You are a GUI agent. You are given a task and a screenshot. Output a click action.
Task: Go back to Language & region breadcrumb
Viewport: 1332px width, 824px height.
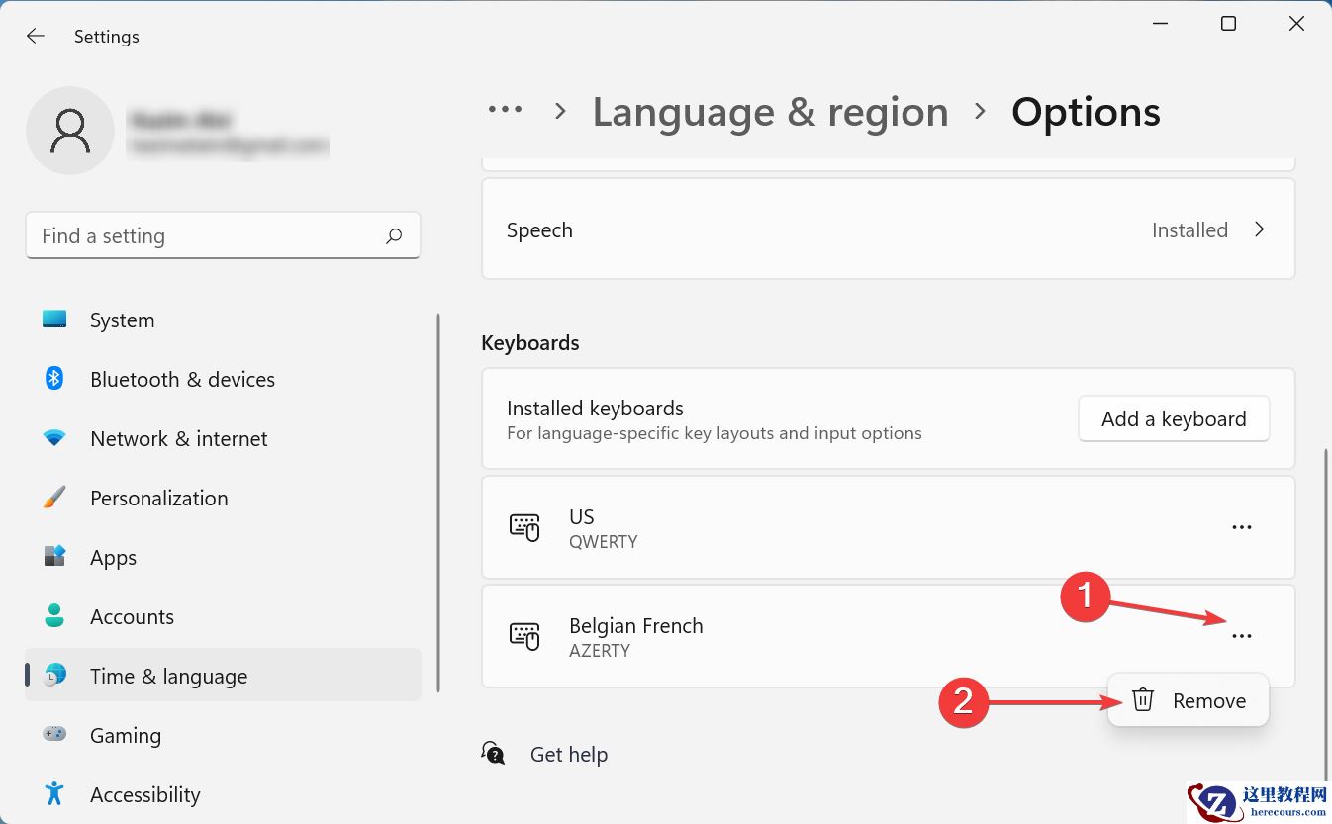(x=770, y=112)
